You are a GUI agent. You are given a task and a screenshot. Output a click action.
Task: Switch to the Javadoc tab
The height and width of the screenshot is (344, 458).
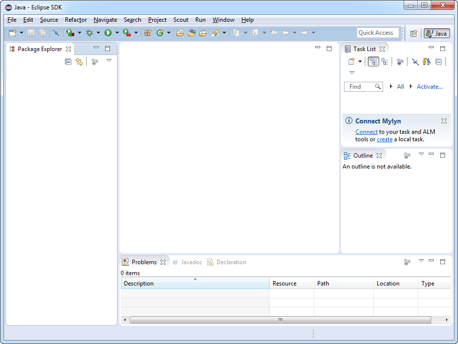pos(187,262)
